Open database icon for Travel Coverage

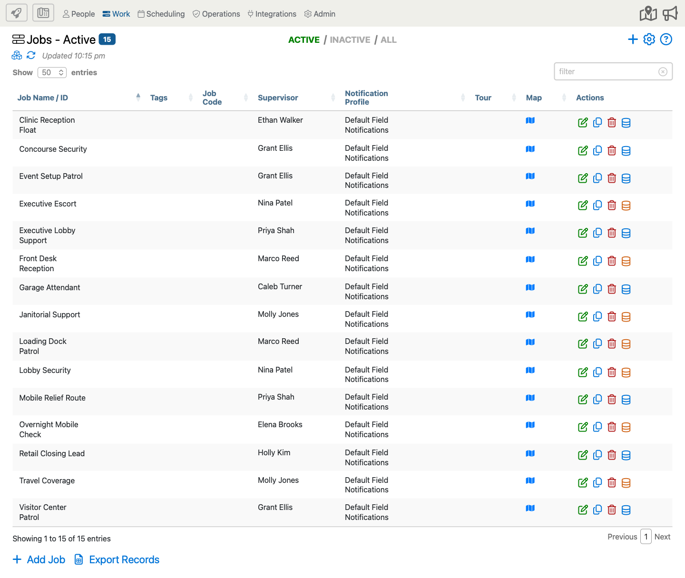[x=626, y=483]
